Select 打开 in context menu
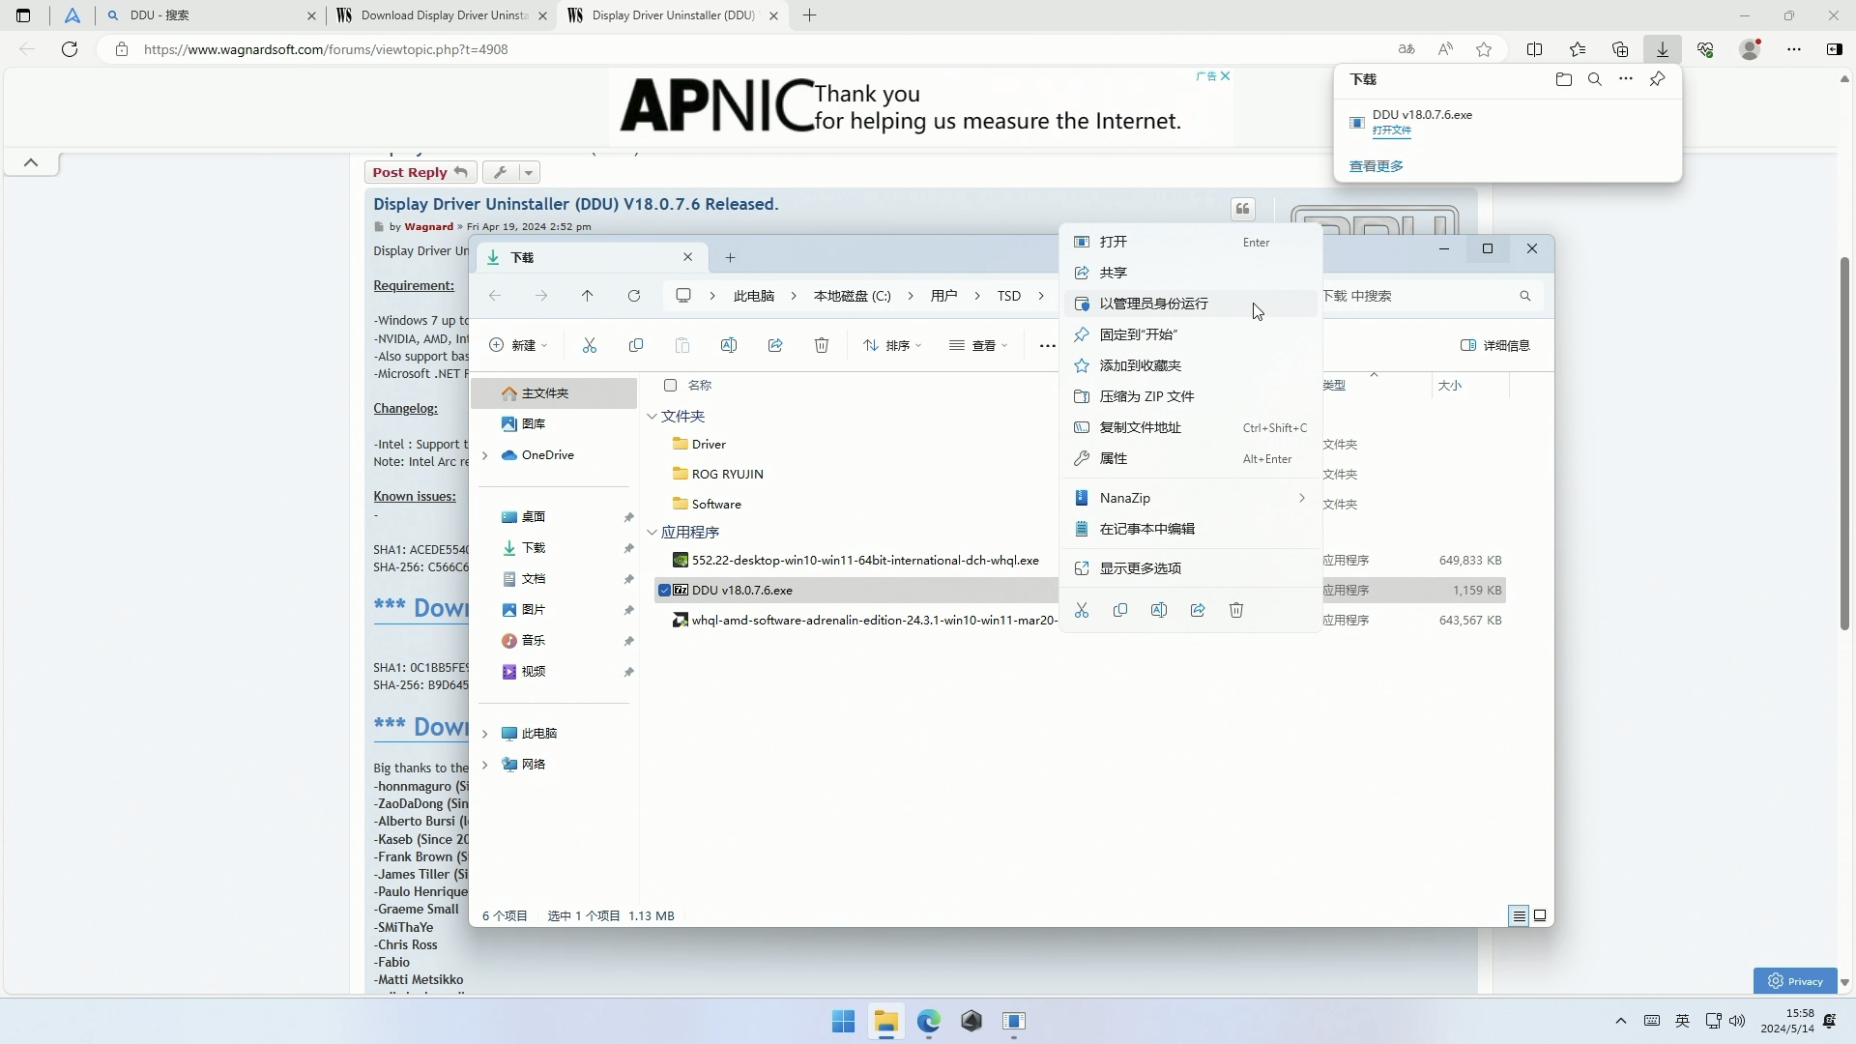 click(1191, 242)
